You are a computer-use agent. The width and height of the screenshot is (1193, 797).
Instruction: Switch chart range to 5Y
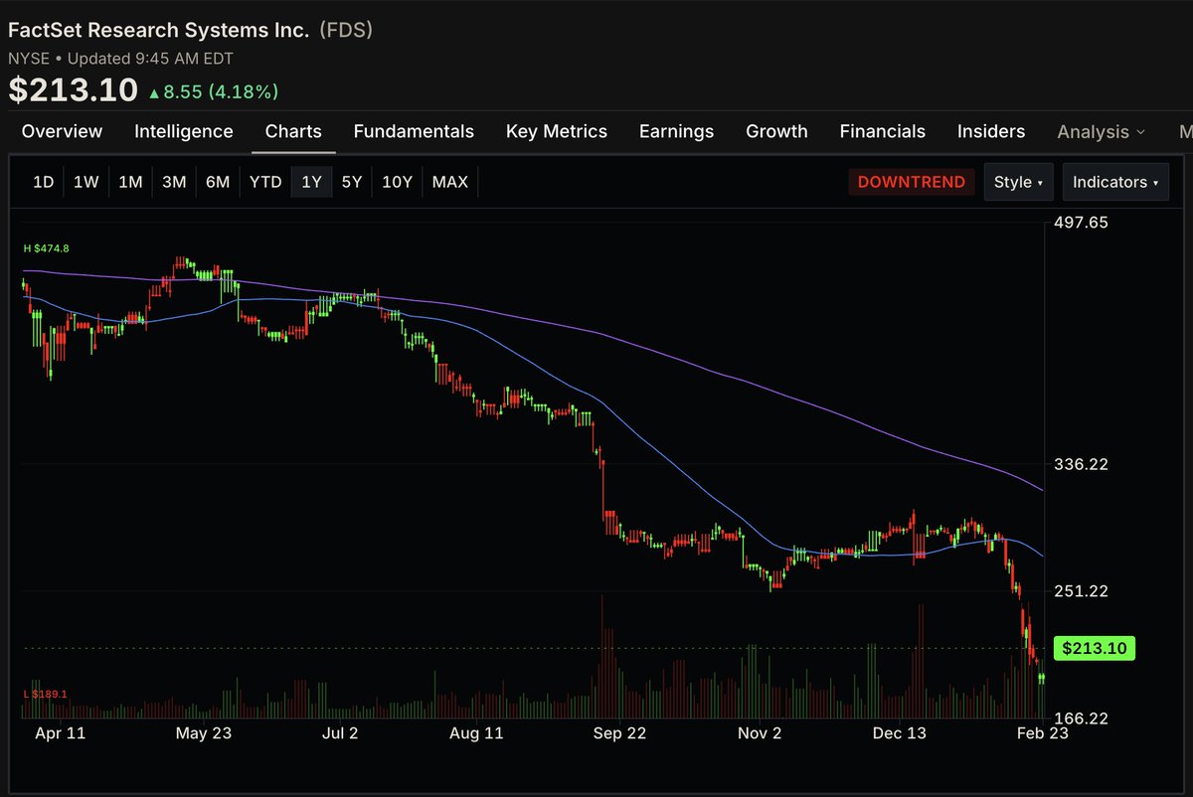(x=352, y=182)
